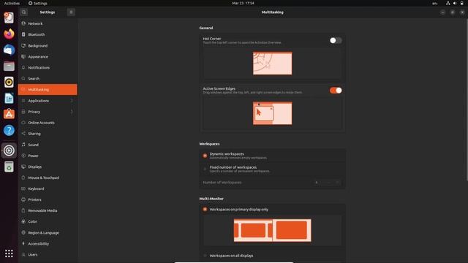Open Files manager from the dock
468x263 pixels.
click(x=9, y=66)
